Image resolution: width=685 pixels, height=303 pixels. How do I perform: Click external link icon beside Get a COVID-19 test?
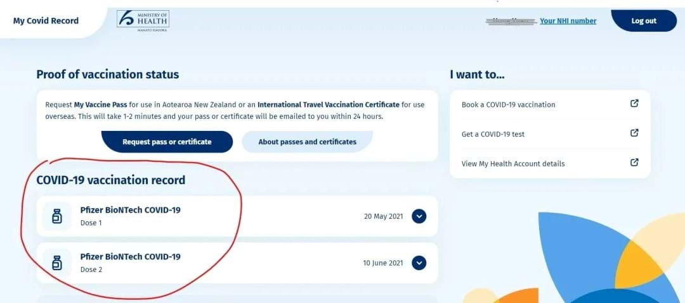[x=634, y=133]
